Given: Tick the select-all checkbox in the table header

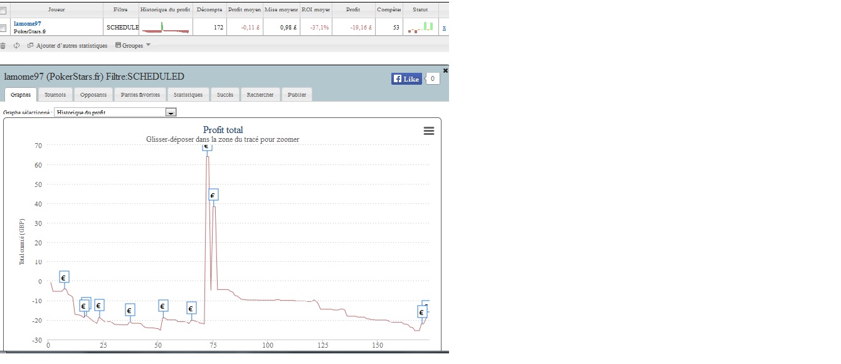Looking at the screenshot, I should 3,10.
